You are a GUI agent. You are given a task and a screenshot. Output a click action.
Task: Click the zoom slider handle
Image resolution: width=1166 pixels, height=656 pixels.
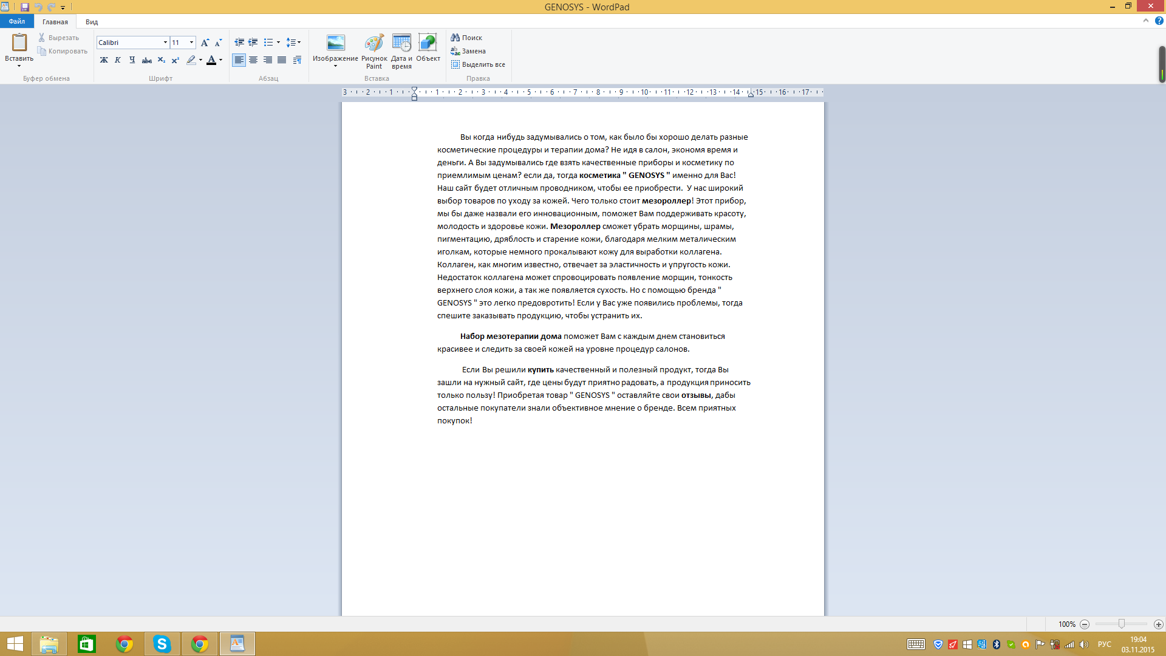(x=1122, y=624)
